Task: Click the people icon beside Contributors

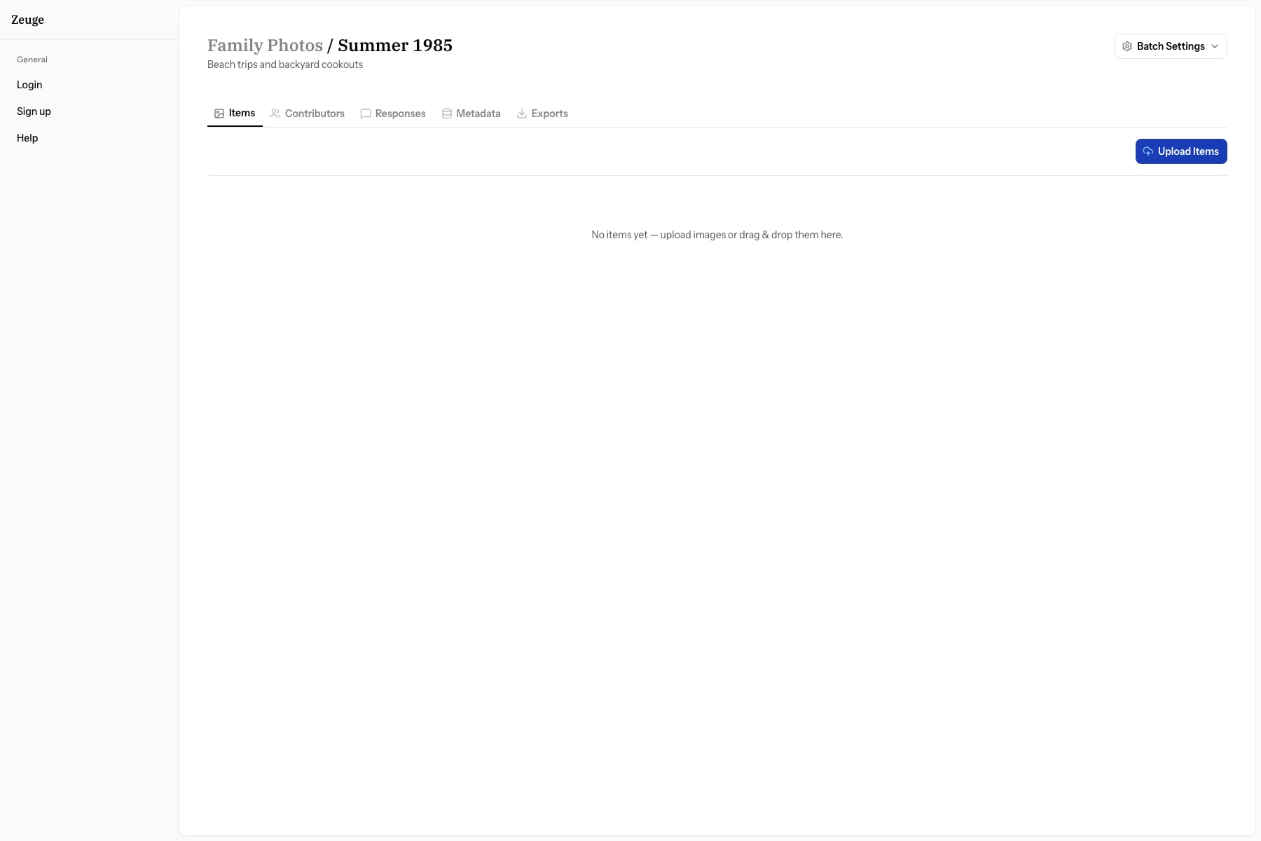Action: coord(275,114)
